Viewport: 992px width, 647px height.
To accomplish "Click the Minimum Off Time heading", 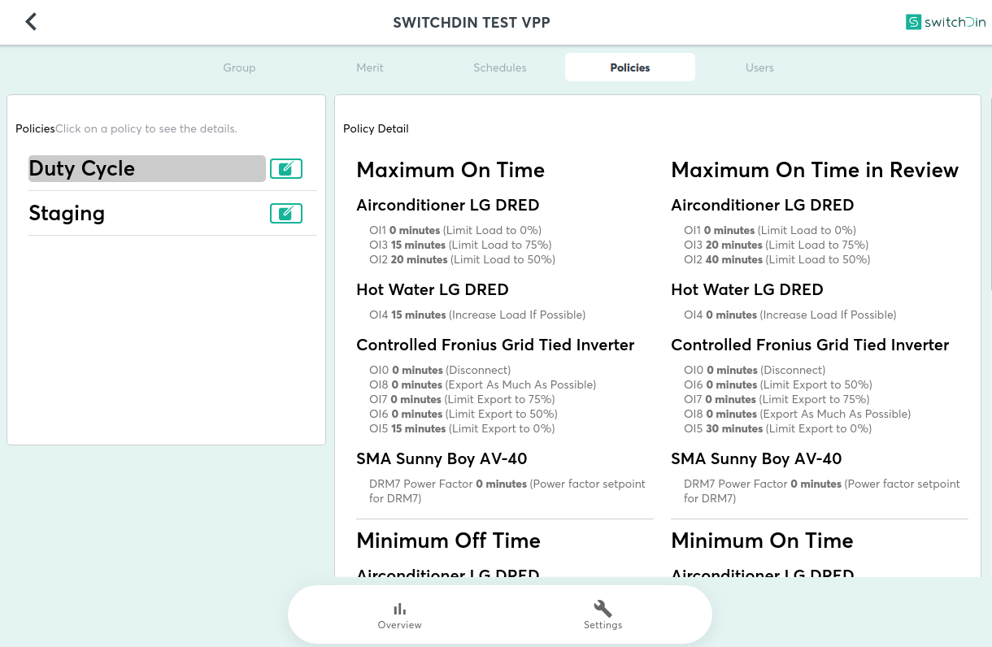I will 448,541.
